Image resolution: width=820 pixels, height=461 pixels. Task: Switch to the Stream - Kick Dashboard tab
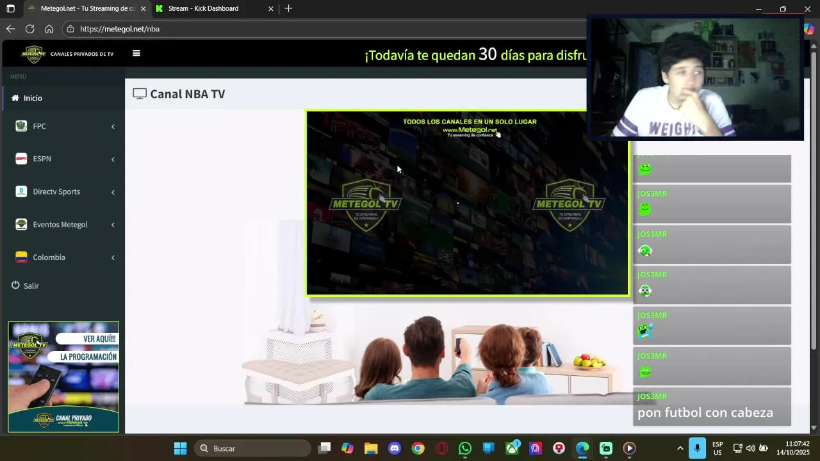[x=203, y=8]
